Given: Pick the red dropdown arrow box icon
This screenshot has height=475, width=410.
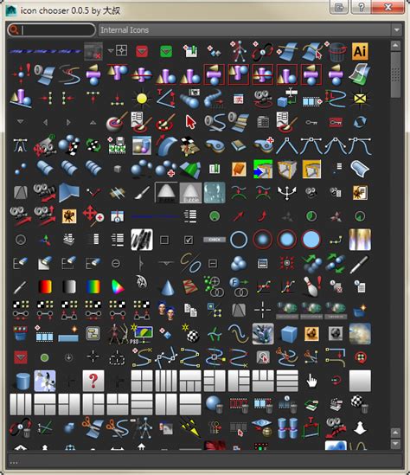Looking at the screenshot, I should 142,52.
